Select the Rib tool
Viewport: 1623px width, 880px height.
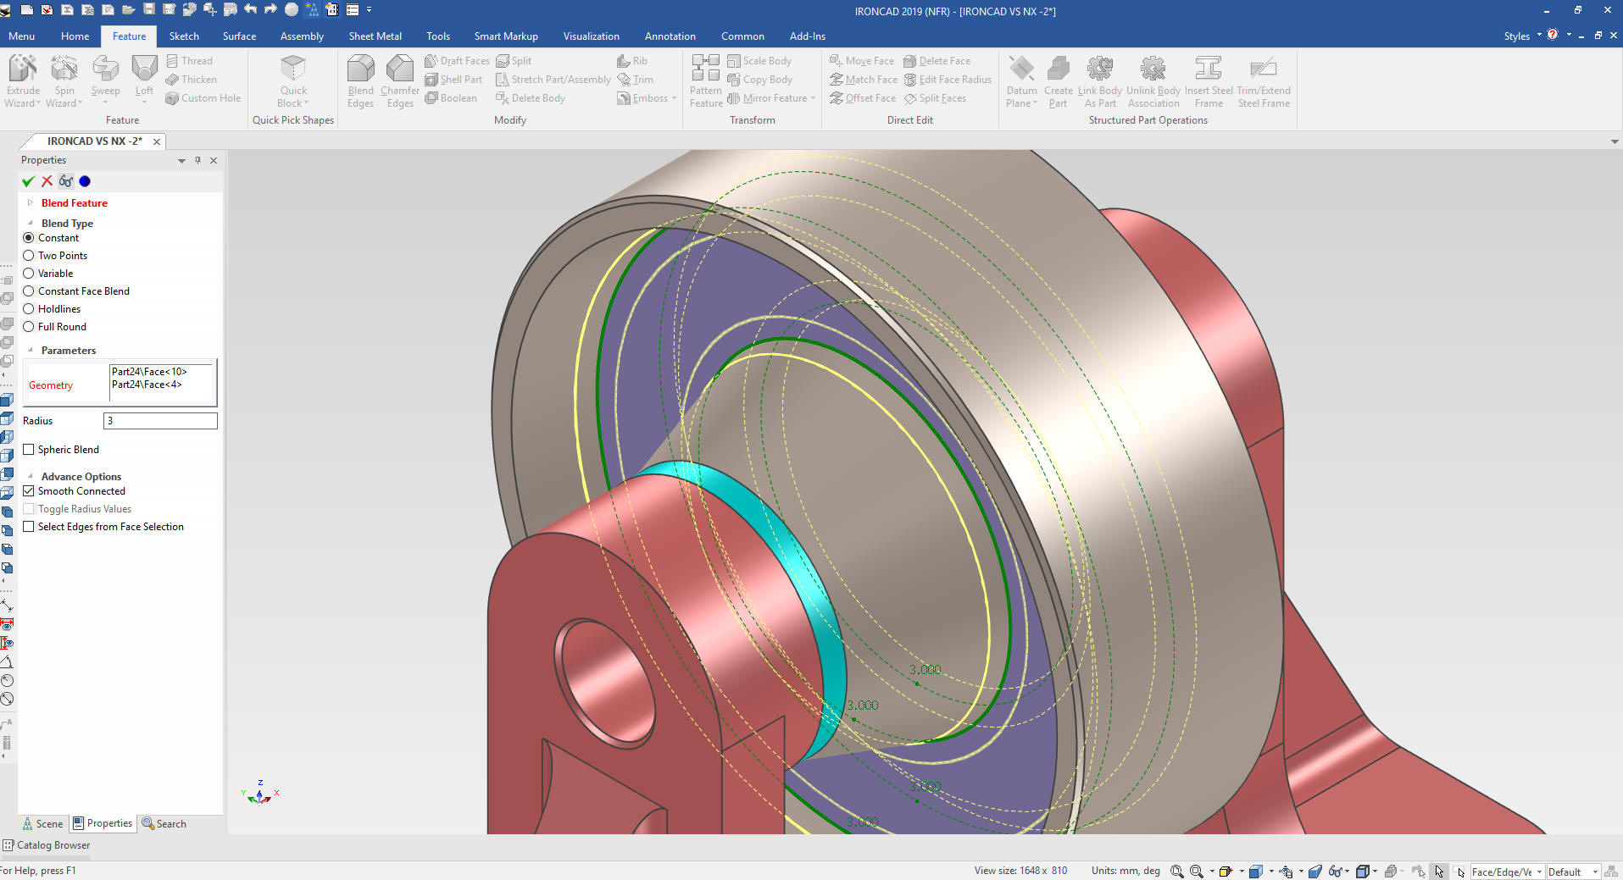[632, 61]
